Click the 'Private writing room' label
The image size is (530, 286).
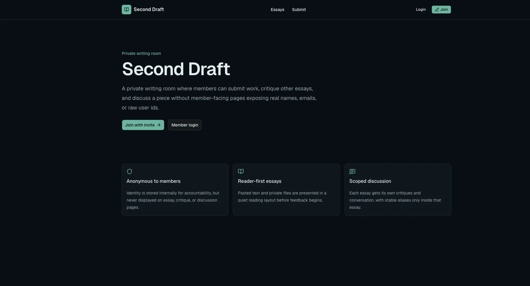[141, 53]
